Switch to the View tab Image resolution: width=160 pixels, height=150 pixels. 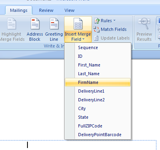click(x=69, y=10)
